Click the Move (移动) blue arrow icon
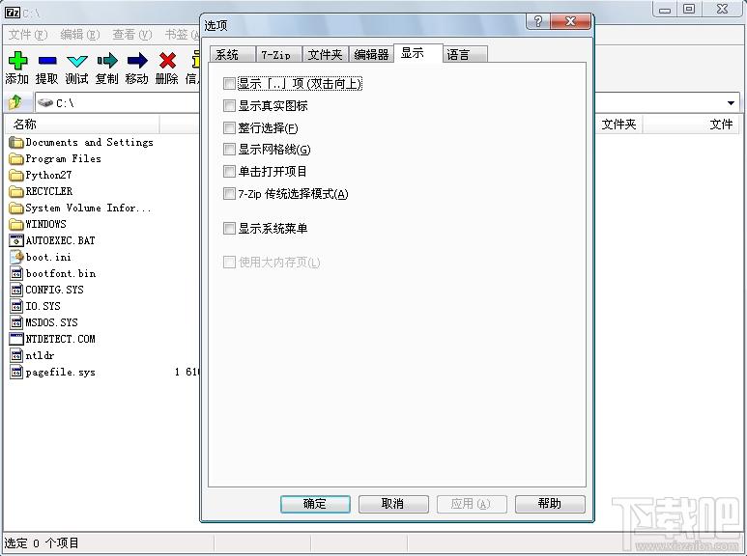 tap(137, 61)
